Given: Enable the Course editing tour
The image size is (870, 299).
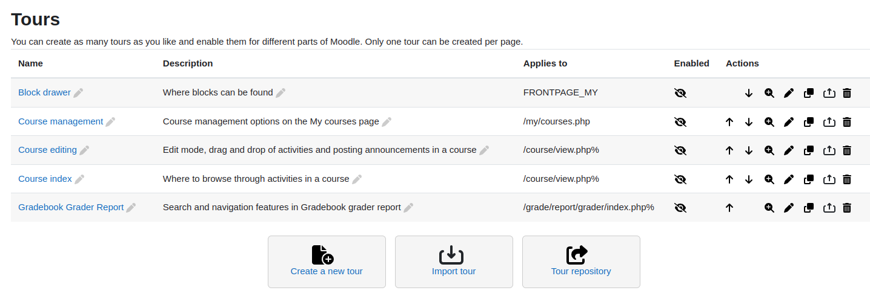Looking at the screenshot, I should [x=680, y=150].
